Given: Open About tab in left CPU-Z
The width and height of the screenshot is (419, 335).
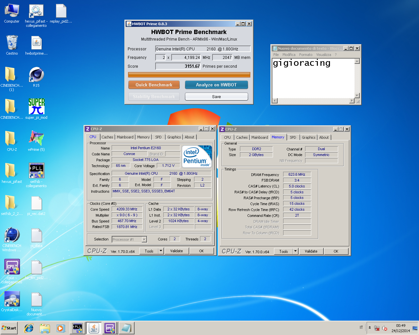Looking at the screenshot, I should click(190, 137).
